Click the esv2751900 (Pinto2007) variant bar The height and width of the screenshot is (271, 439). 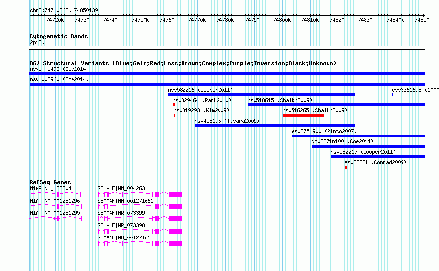tap(359, 136)
